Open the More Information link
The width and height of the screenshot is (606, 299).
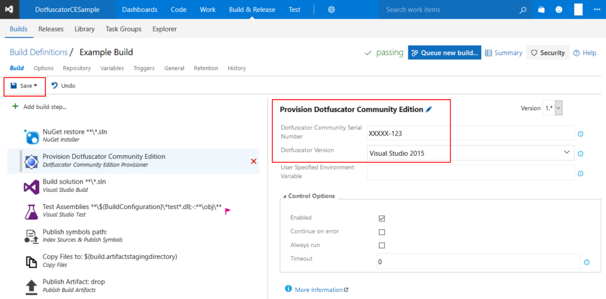point(318,290)
